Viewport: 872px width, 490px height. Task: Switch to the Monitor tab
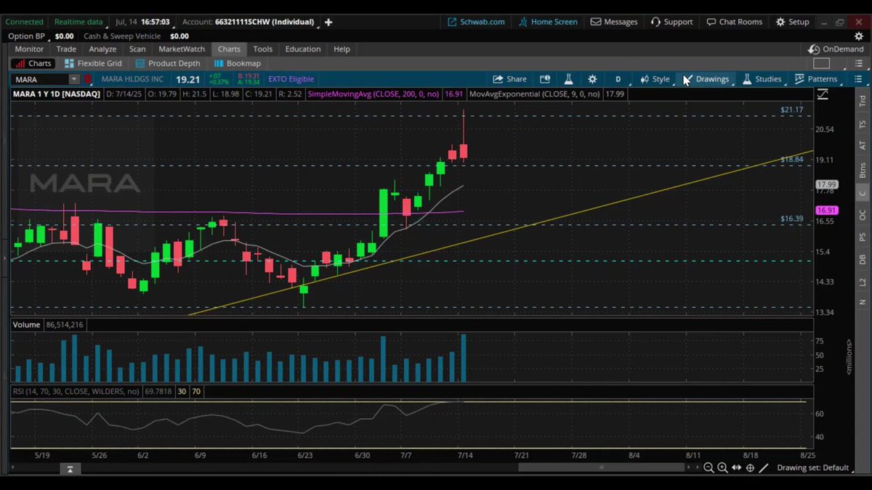tap(29, 49)
